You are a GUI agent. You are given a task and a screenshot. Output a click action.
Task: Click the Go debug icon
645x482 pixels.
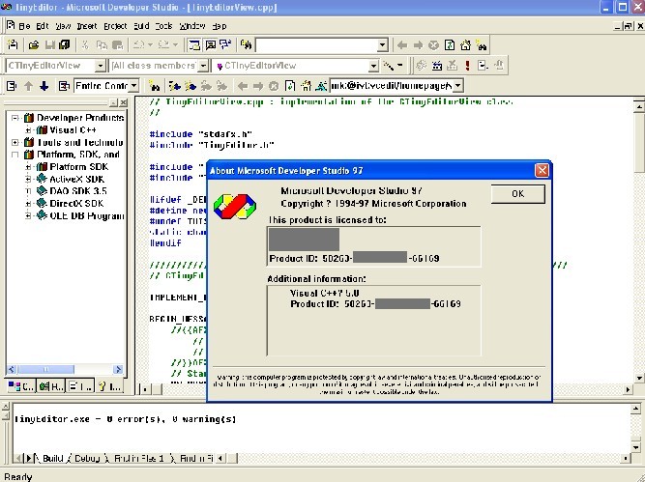(483, 66)
